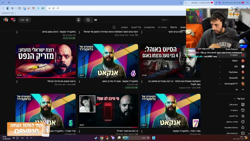
Task: Click title בלאקבירד אנקאט - משה לוי מזריק הנפט
Action: pyautogui.click(x=120, y=81)
